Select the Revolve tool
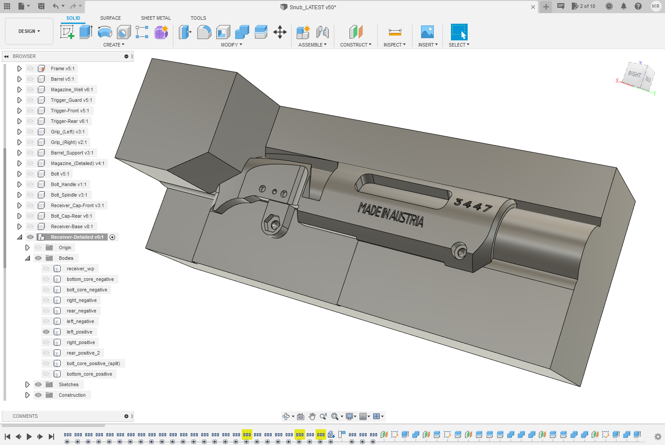The height and width of the screenshot is (445, 665). pos(105,32)
